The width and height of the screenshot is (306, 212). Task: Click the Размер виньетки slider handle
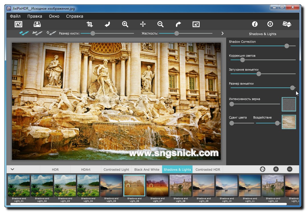pyautogui.click(x=292, y=88)
